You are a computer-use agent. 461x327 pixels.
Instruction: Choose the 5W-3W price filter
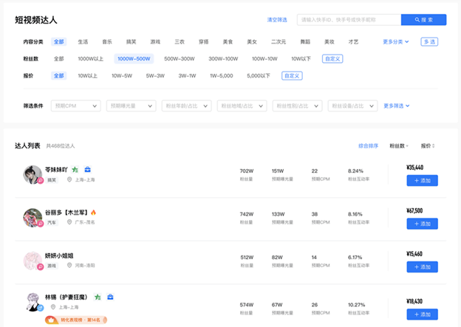click(155, 76)
